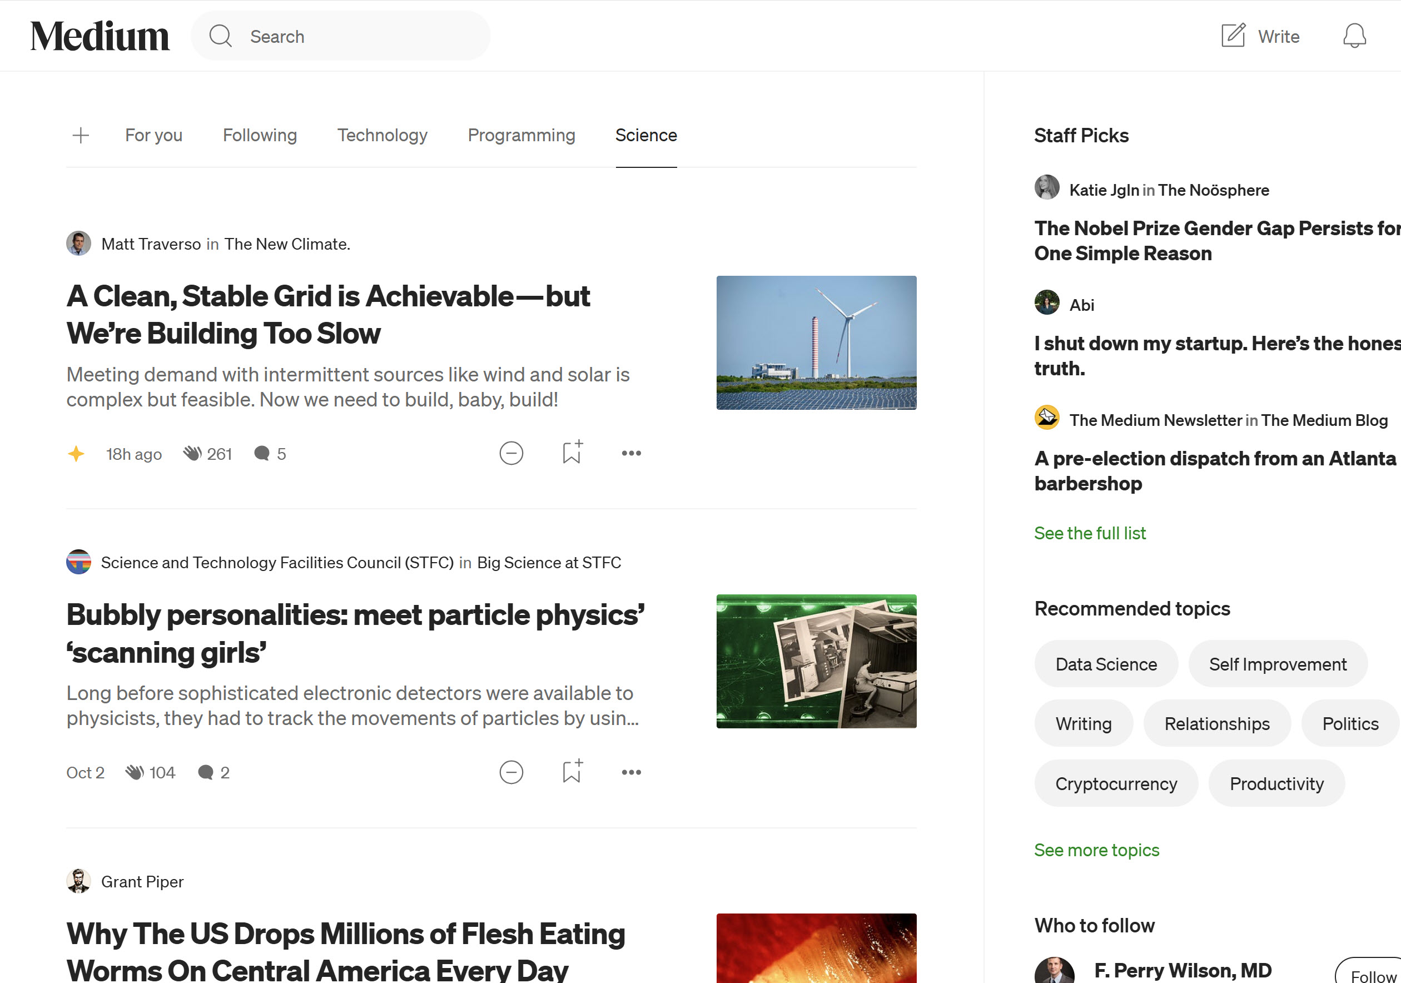The height and width of the screenshot is (983, 1401).
Task: Click the Medium logo
Action: (x=100, y=36)
